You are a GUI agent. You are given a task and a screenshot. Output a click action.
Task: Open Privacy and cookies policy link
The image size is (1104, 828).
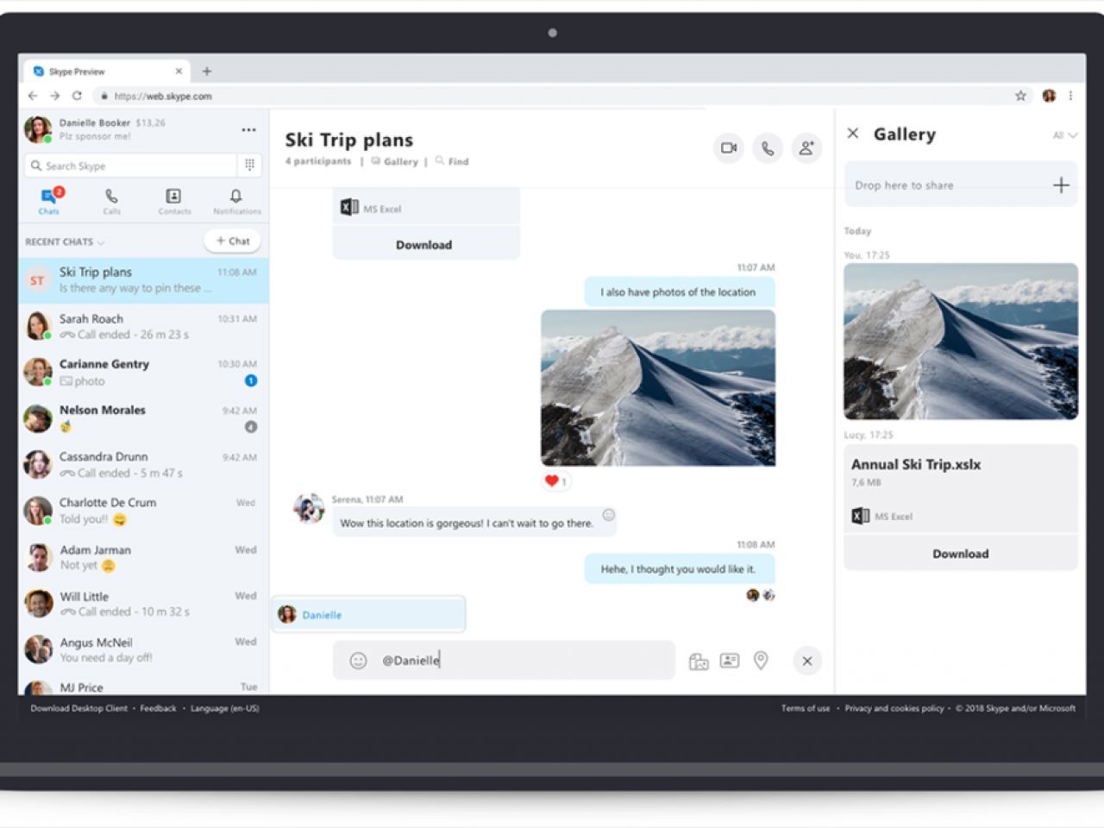coord(894,708)
